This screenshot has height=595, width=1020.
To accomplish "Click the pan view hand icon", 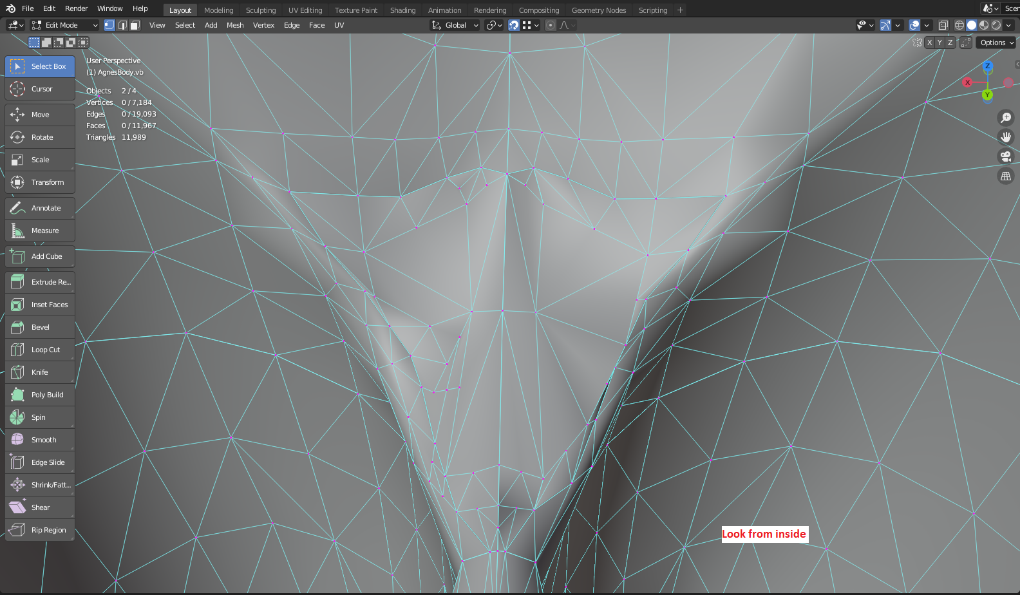I will click(x=1005, y=137).
